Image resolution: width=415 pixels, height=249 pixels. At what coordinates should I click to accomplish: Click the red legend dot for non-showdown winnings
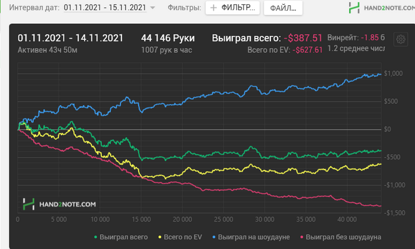302,237
